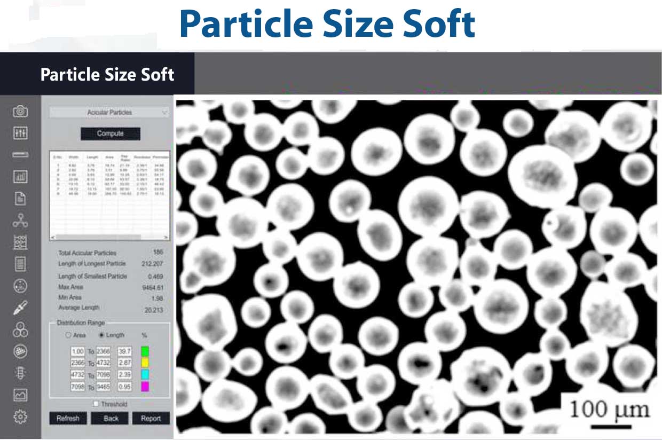Click the percent field showing 0.95
Screen dimensions: 662x440
[125, 387]
